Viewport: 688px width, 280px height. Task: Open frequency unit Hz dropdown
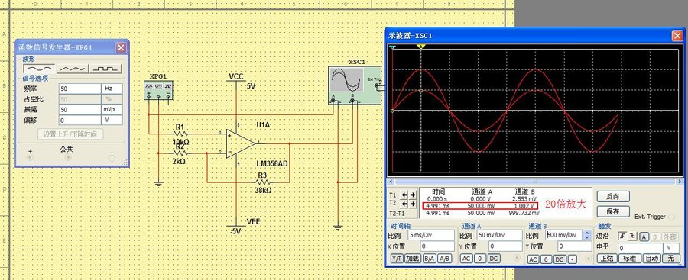point(112,88)
